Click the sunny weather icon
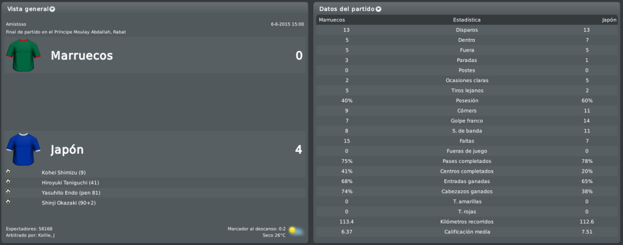The image size is (623, 245). 295,231
